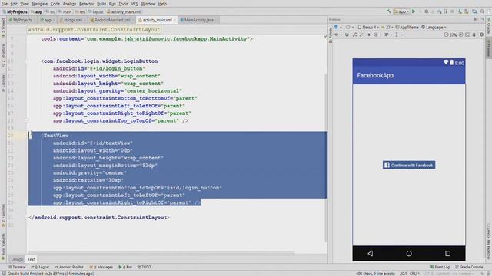Click the Make Project hammer icon
This screenshot has height=276, width=492.
click(x=389, y=11)
